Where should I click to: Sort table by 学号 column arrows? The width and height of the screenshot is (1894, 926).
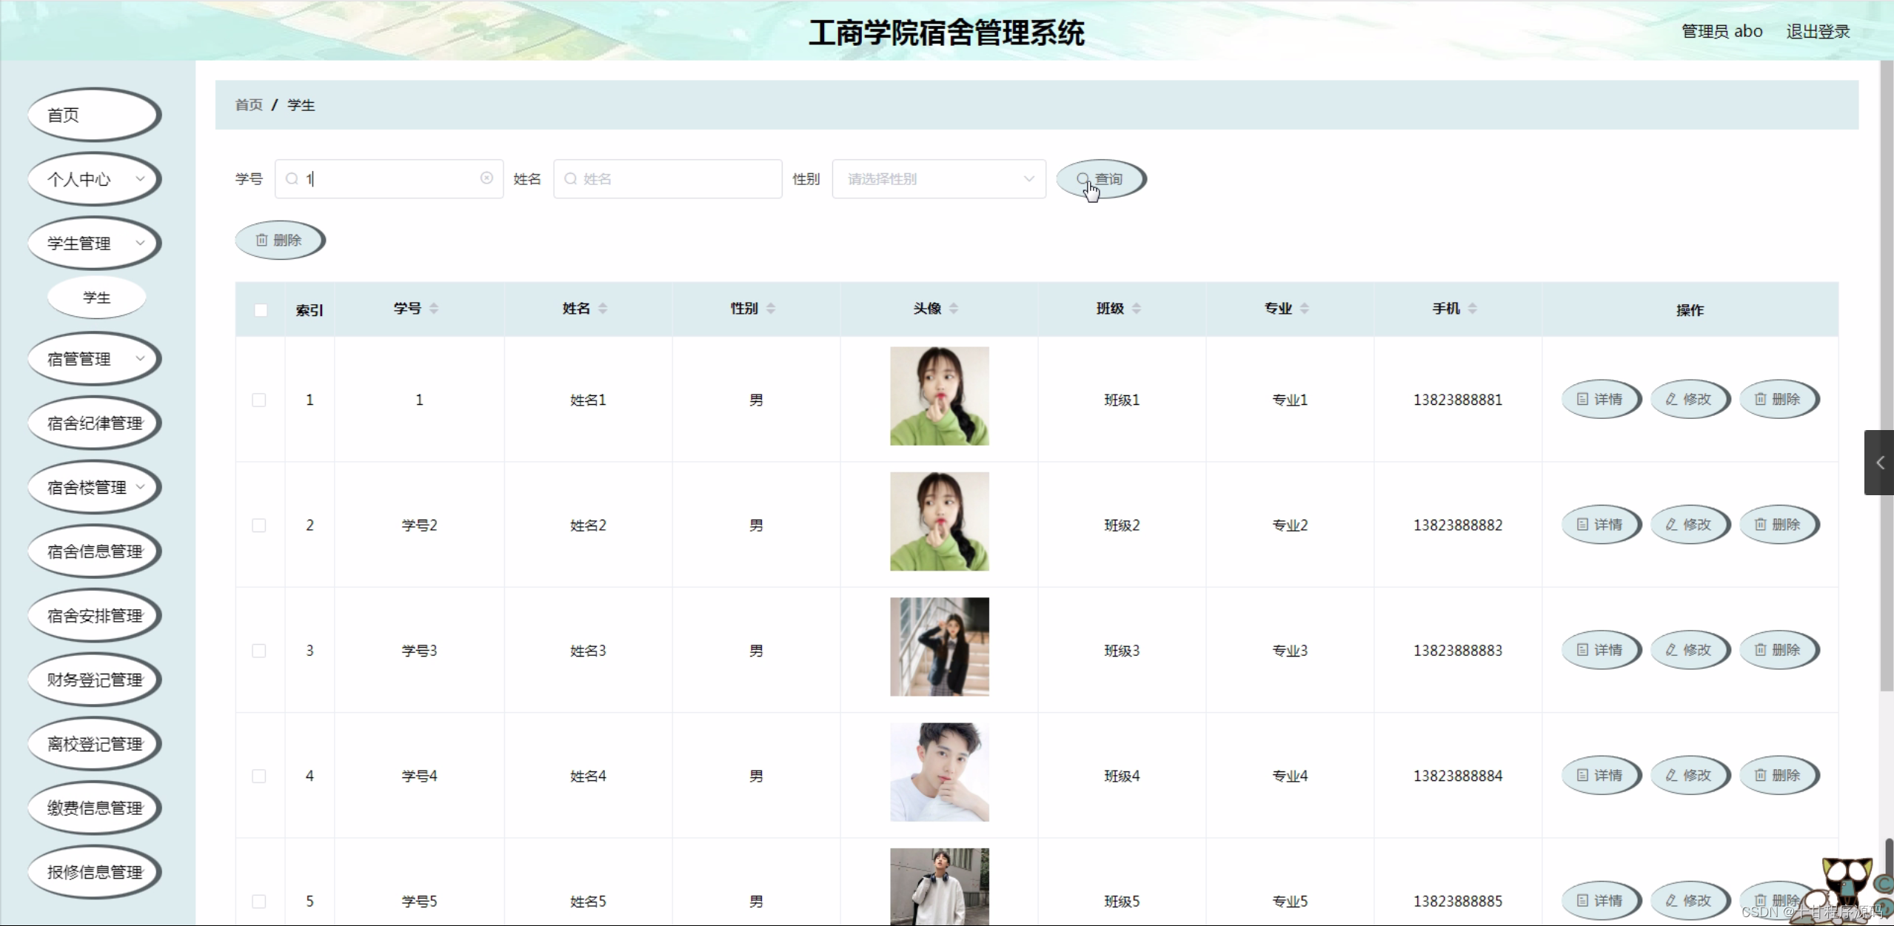click(x=434, y=309)
